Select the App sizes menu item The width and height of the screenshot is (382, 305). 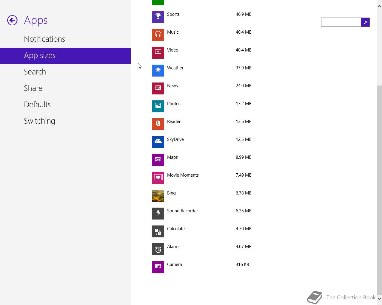[65, 56]
